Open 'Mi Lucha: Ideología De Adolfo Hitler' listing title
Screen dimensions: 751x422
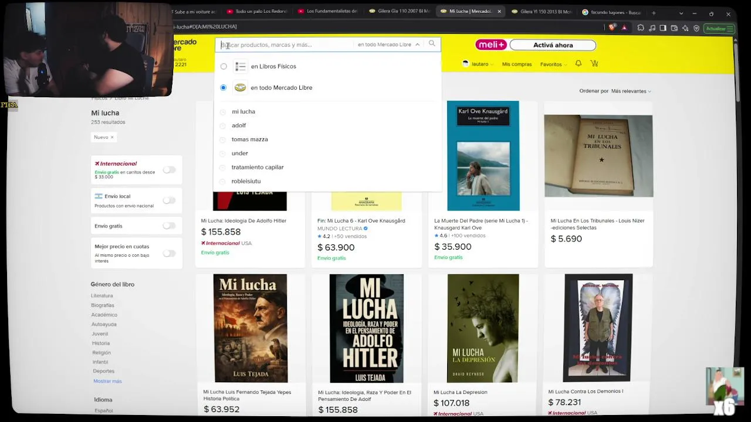click(x=243, y=221)
